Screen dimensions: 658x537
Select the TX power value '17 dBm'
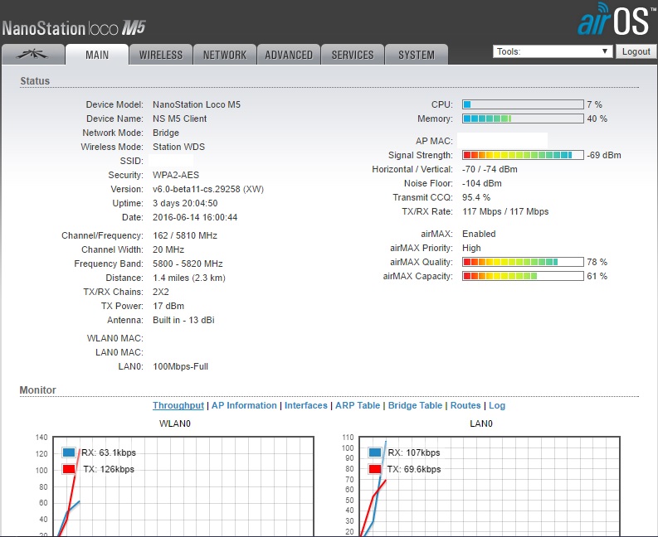pyautogui.click(x=168, y=306)
